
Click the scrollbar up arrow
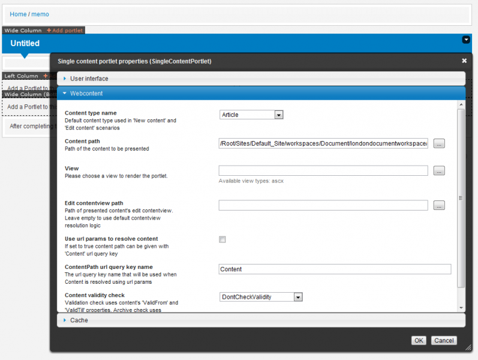pos(461,104)
